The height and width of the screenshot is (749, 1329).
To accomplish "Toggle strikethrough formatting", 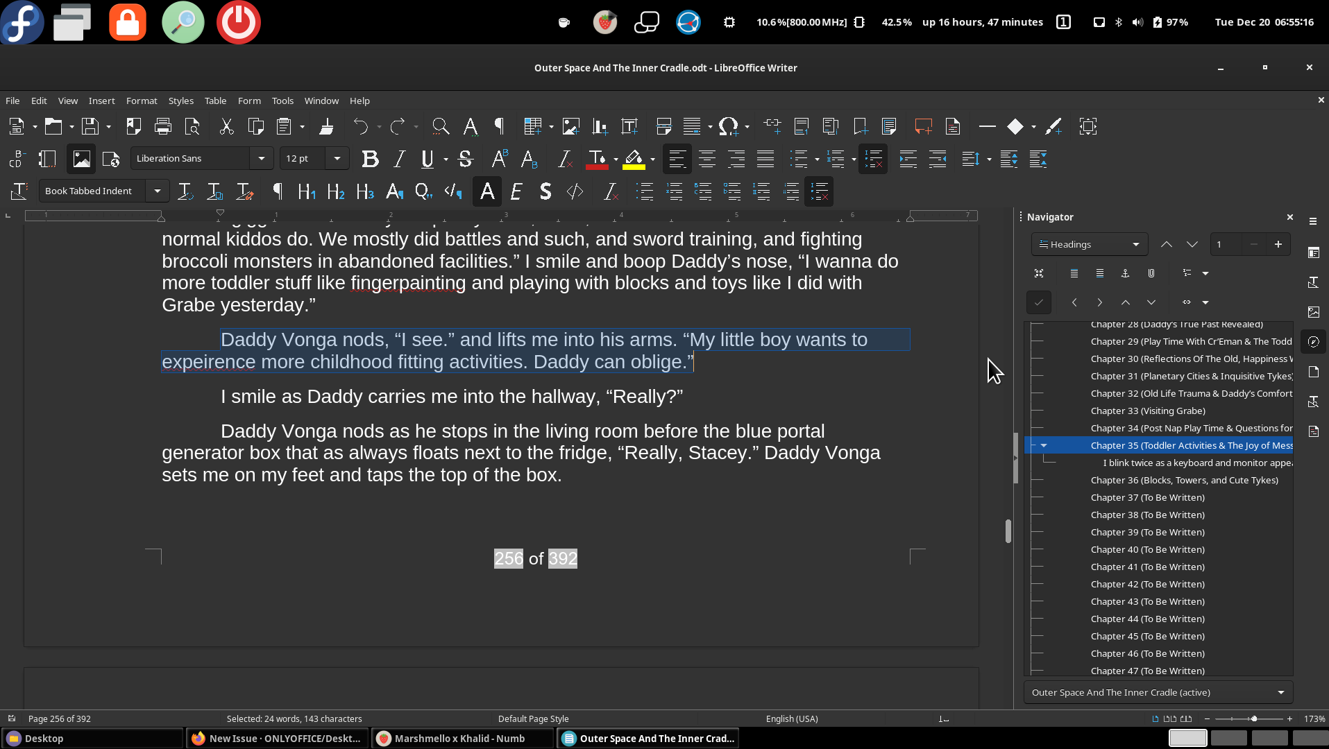I will tap(466, 159).
